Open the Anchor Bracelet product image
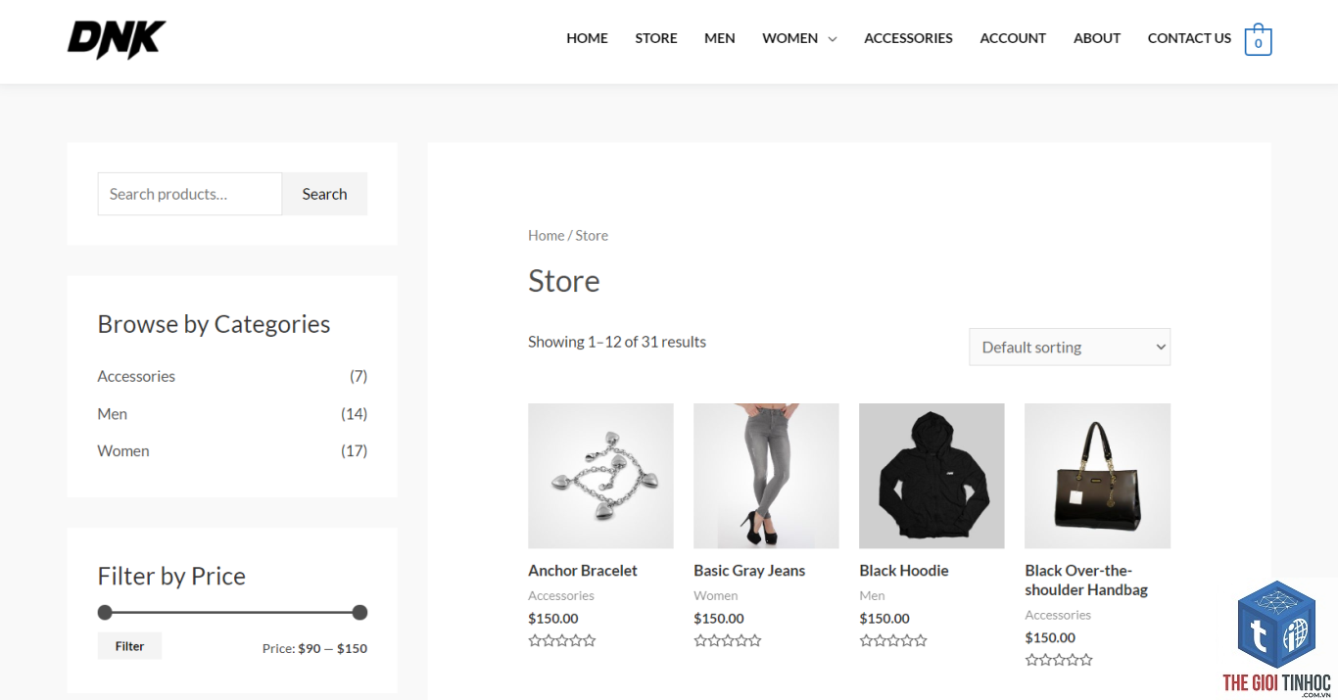Image resolution: width=1338 pixels, height=700 pixels. [600, 476]
